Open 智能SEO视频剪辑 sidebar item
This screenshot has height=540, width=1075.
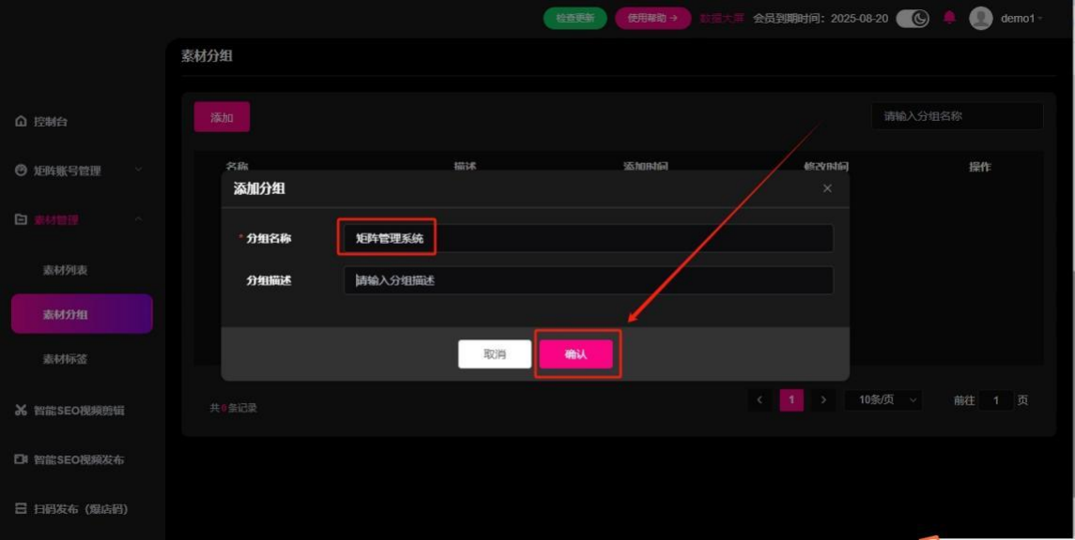pos(79,411)
